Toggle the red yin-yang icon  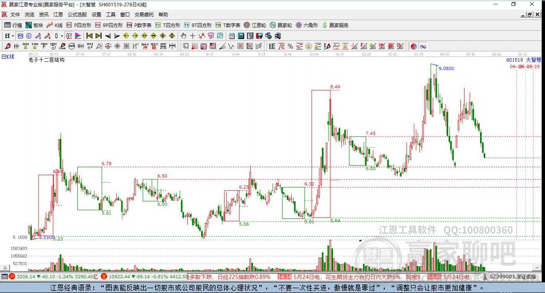[x=414, y=46]
